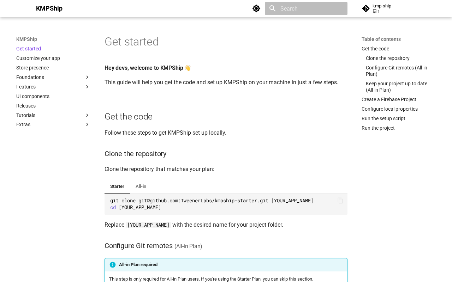Go to UI components page

pos(33,96)
